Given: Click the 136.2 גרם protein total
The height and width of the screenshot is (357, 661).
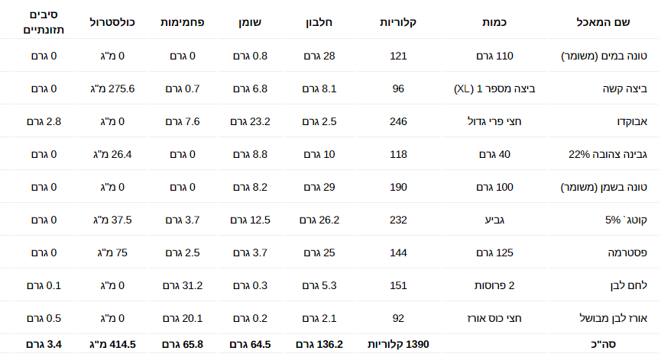Looking at the screenshot, I should tap(319, 344).
